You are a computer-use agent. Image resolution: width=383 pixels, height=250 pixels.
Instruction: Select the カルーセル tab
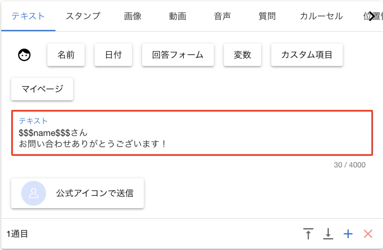(x=321, y=16)
